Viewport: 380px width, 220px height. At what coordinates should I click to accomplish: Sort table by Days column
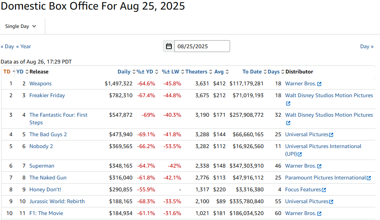pos(276,72)
